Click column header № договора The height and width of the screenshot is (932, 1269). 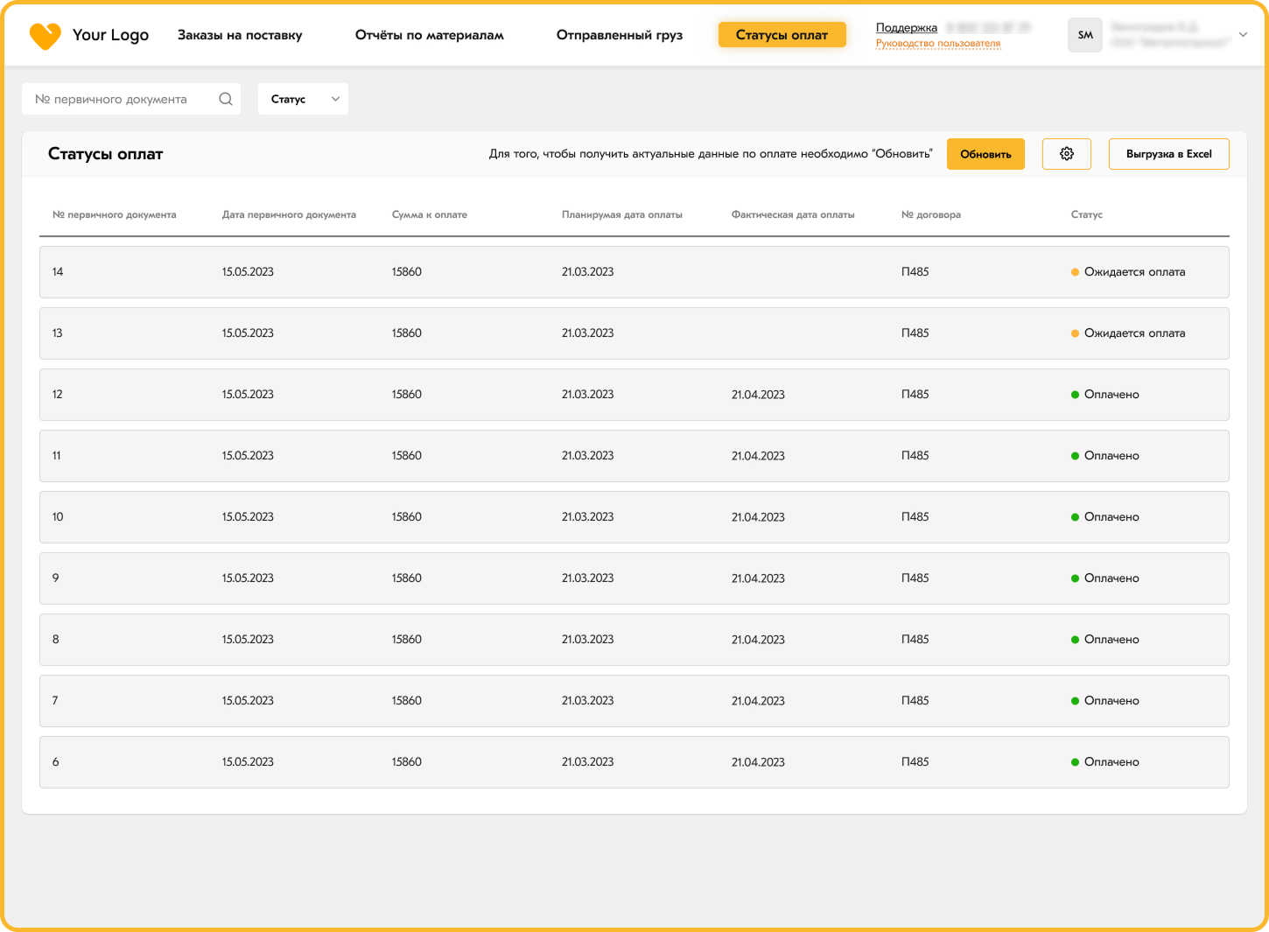tap(931, 214)
